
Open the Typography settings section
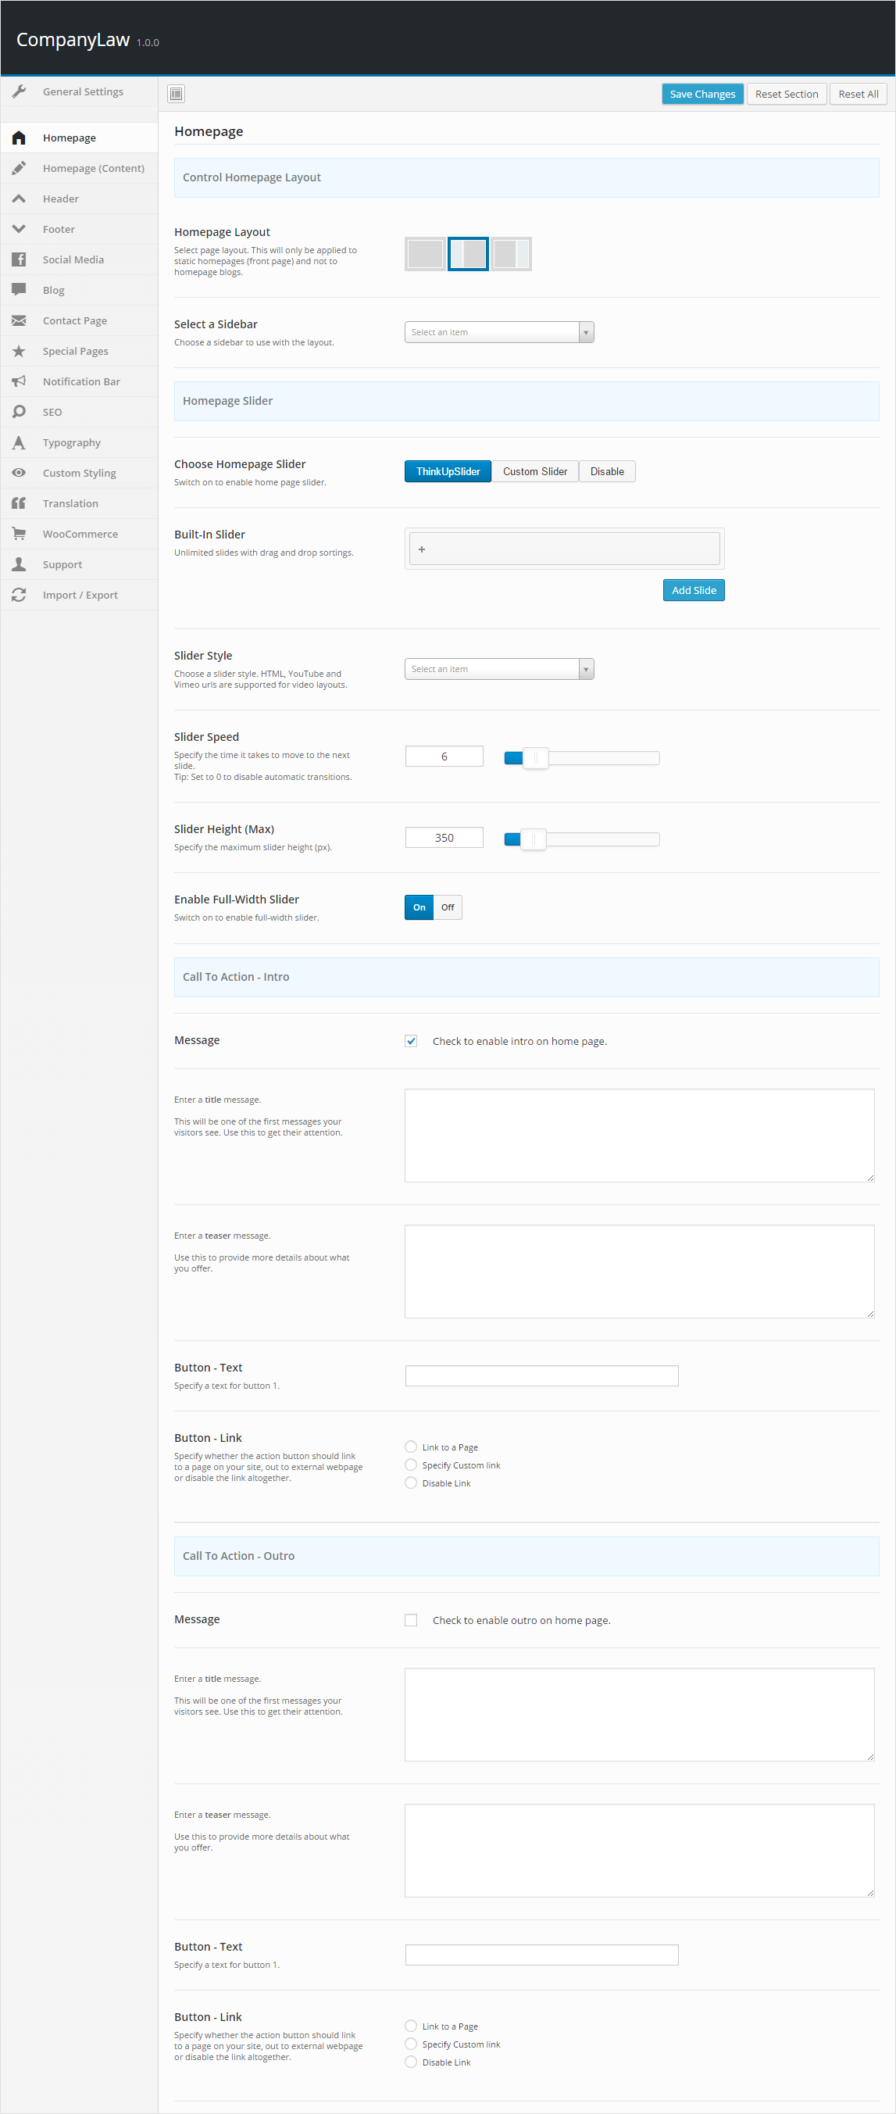tap(71, 442)
